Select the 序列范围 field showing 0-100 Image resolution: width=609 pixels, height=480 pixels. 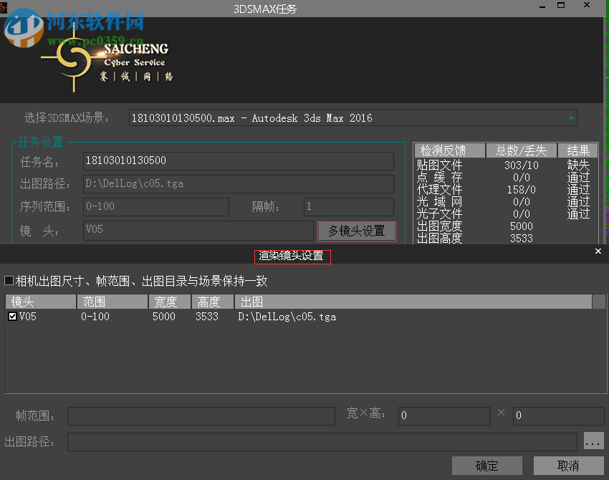pos(155,206)
